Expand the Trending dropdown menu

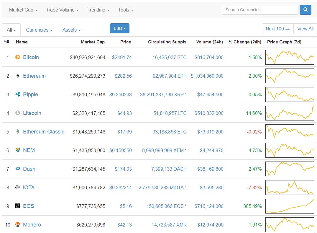point(98,10)
